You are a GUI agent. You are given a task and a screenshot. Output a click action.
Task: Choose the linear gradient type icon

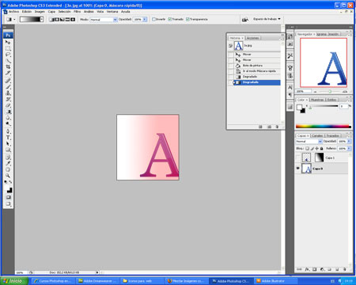pos(52,20)
